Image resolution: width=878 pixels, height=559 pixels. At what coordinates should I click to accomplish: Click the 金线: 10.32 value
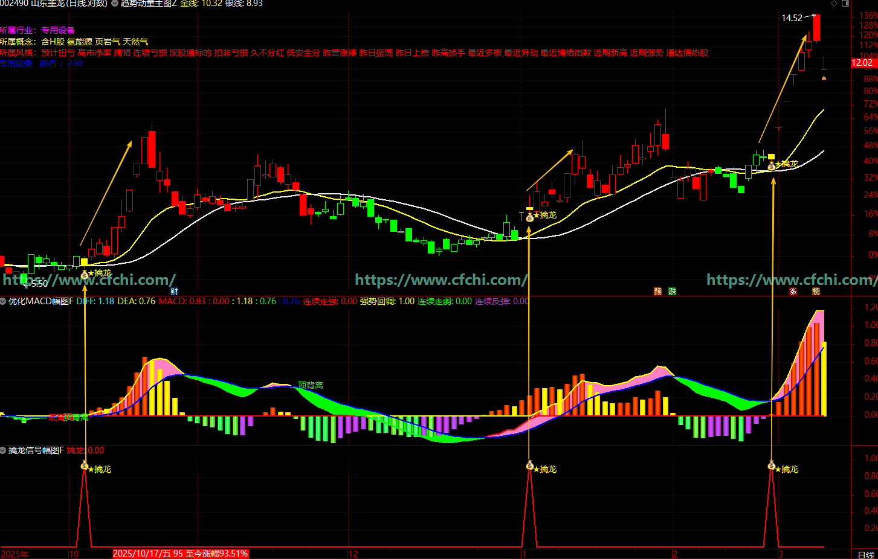tap(201, 4)
